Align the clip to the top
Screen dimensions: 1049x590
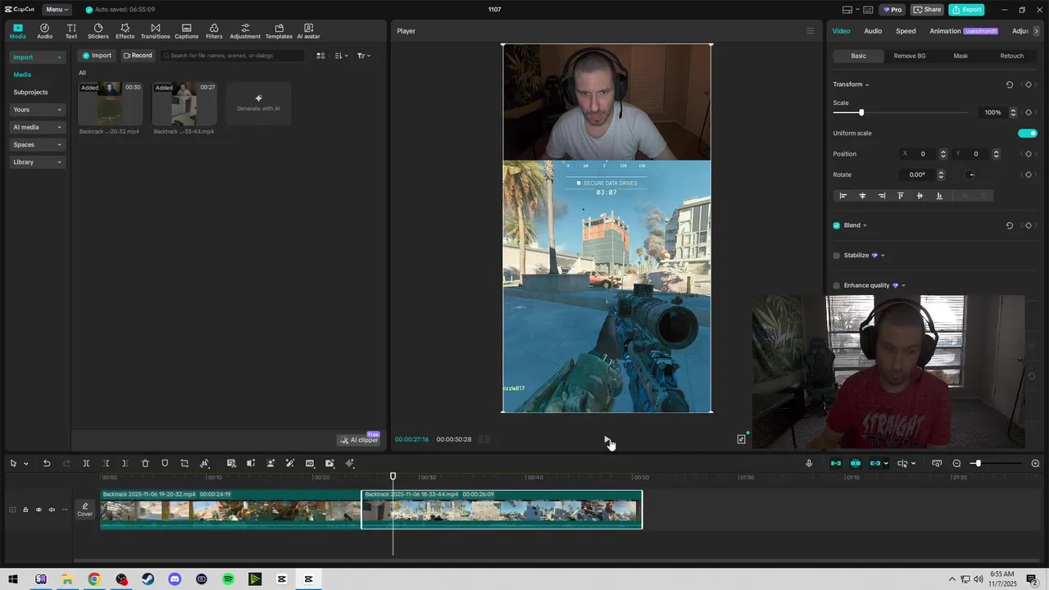[901, 196]
